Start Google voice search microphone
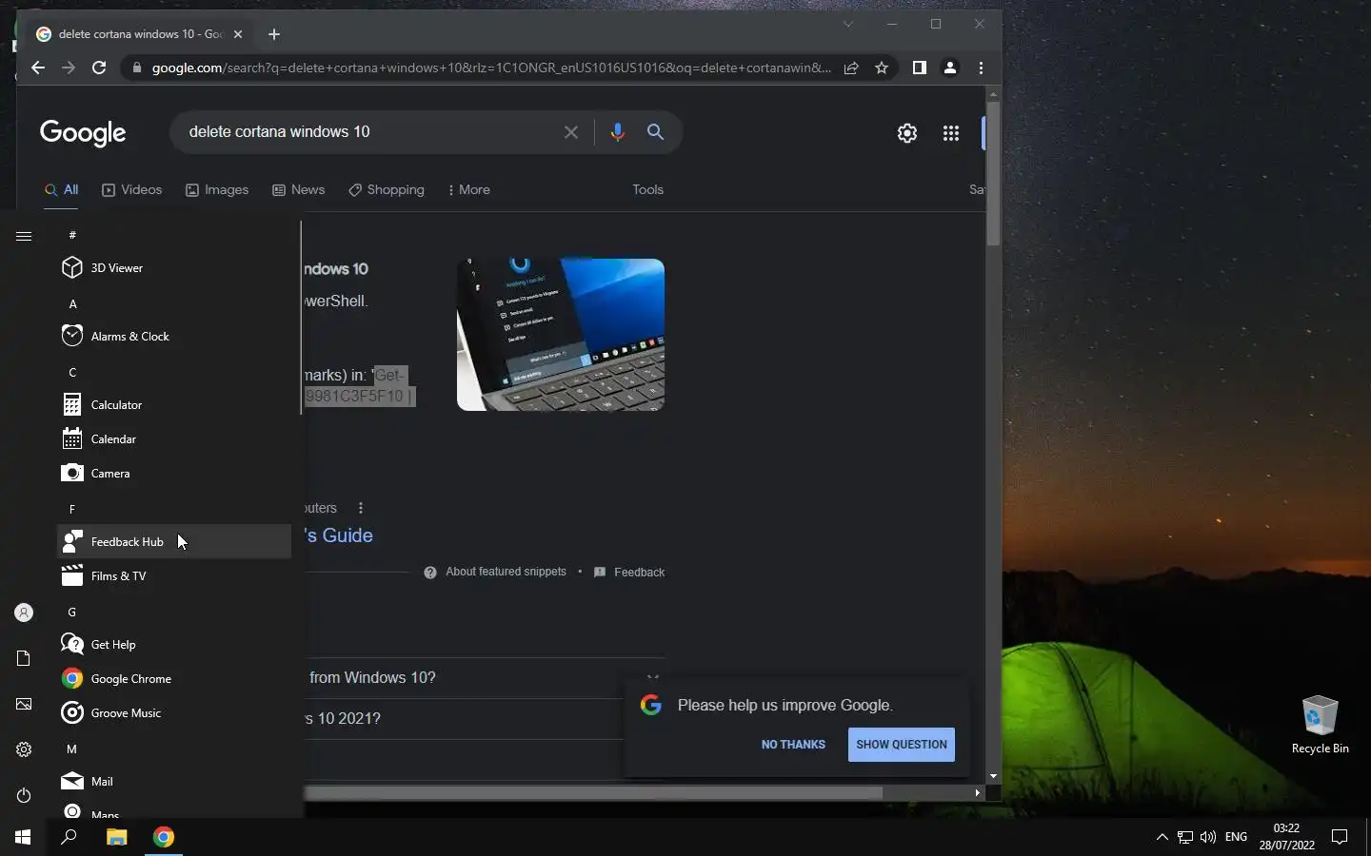 [617, 132]
